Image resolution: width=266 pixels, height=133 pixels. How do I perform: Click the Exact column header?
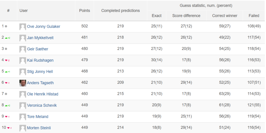pos(157,16)
